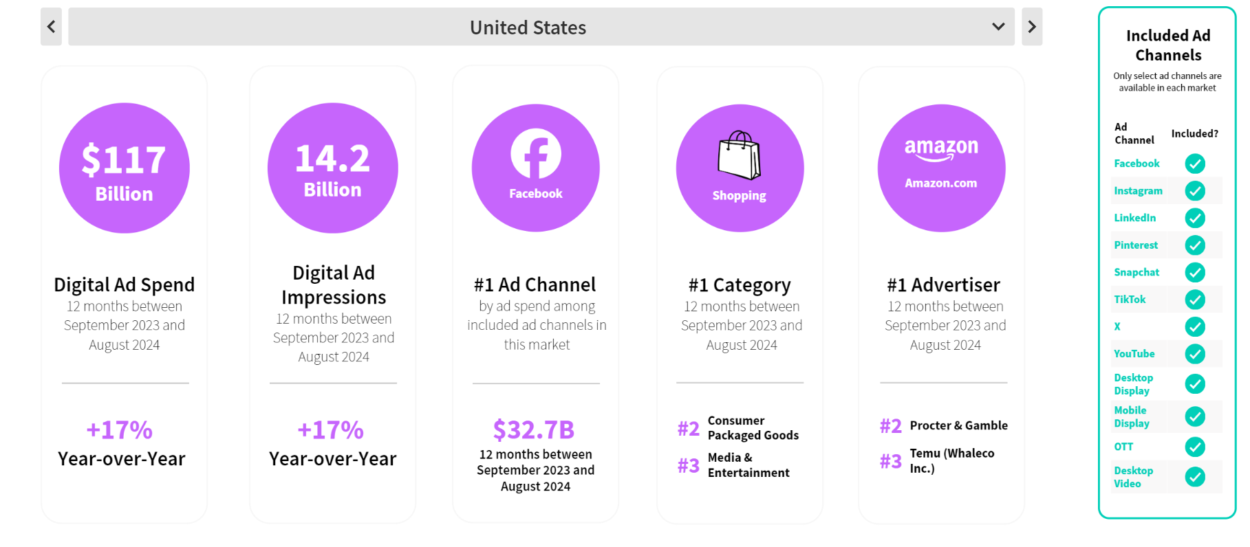Open the United States market dropdown

[541, 27]
